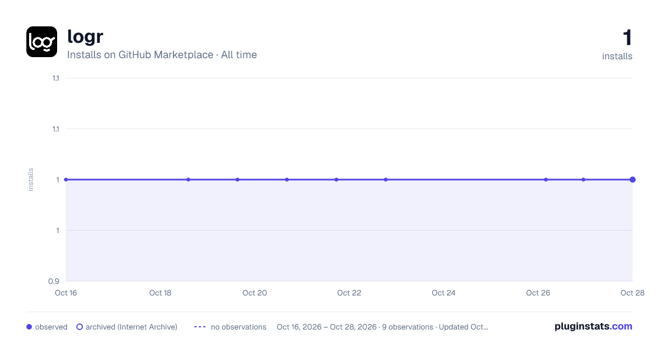Click the 'archived (Internet Archive)' legend circle
This screenshot has height=346, width=659.
pos(80,327)
